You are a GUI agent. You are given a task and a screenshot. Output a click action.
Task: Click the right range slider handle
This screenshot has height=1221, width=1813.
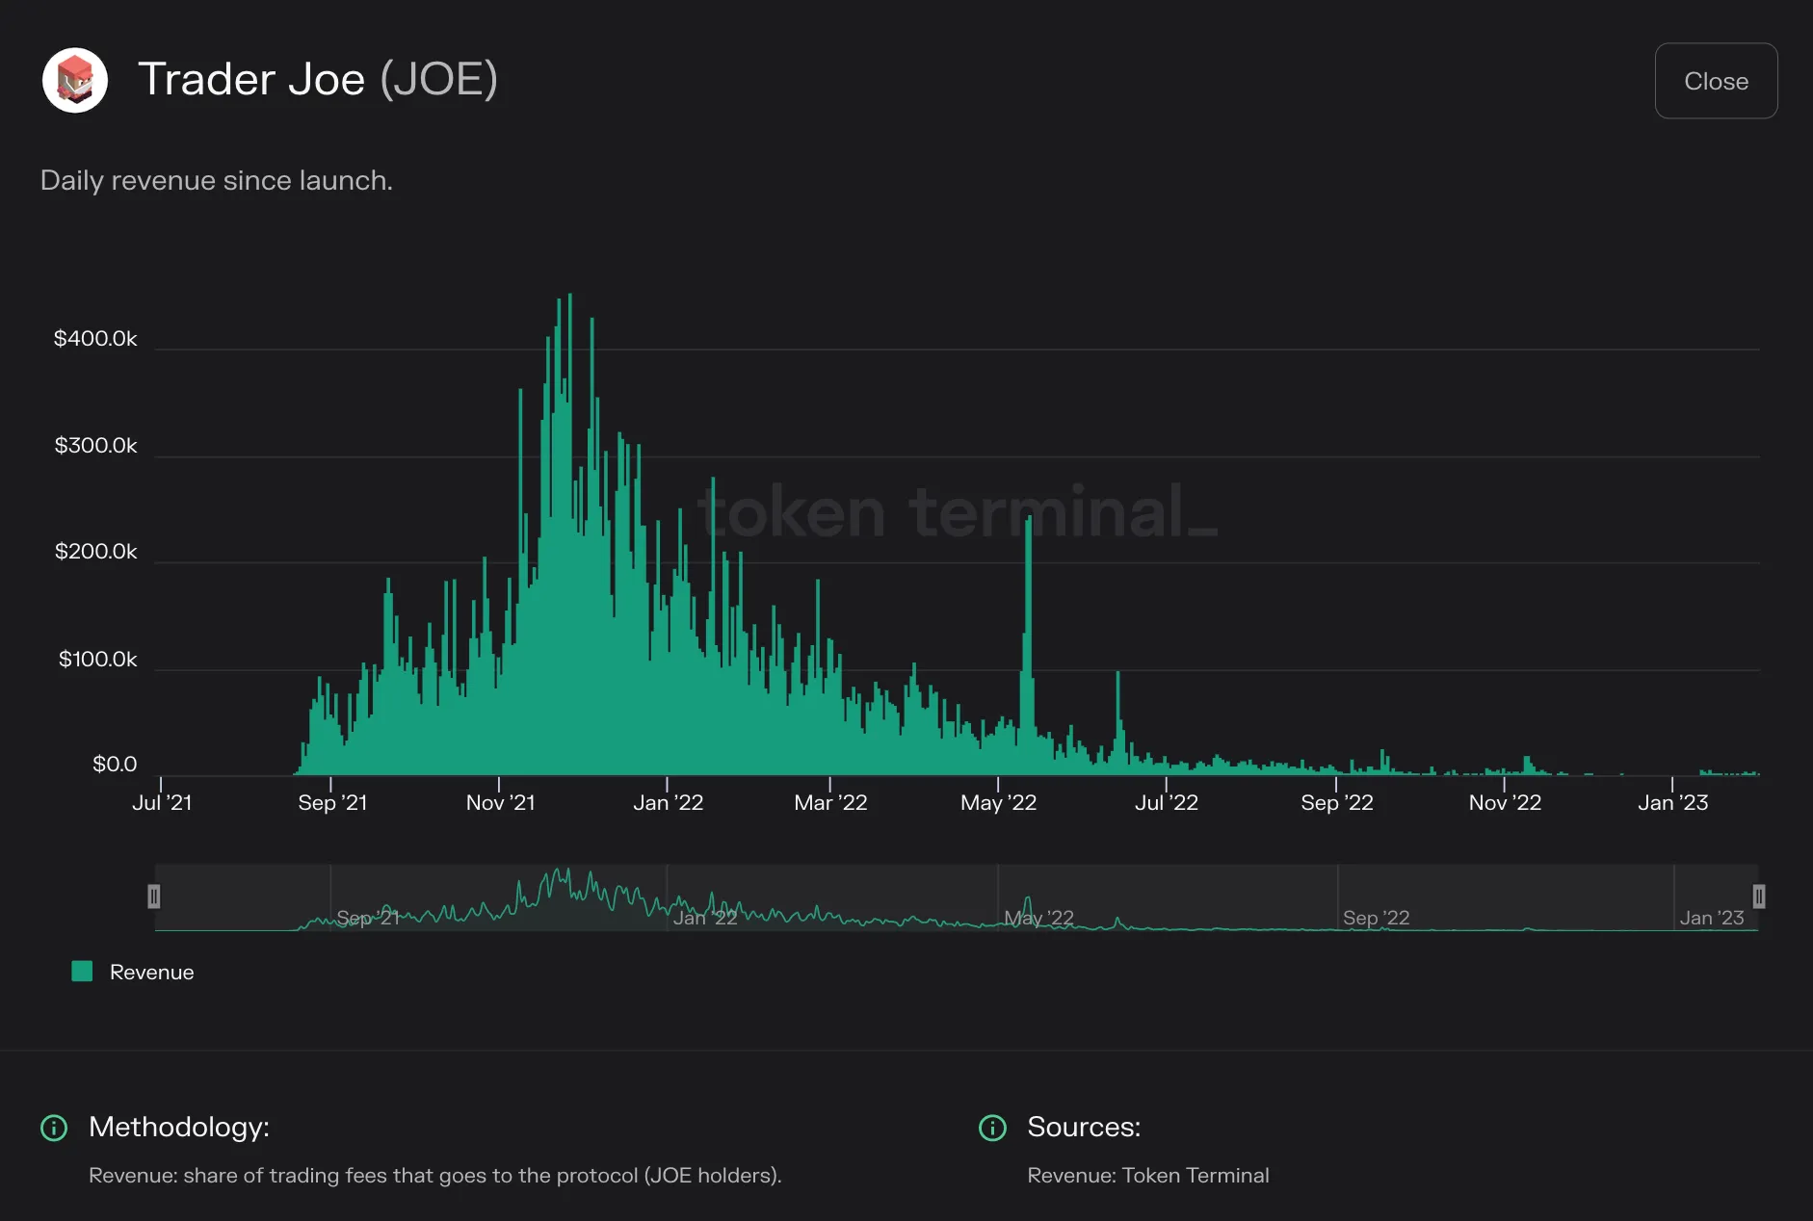[x=1758, y=896]
